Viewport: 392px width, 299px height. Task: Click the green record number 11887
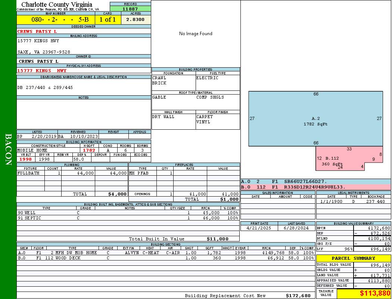pos(130,9)
